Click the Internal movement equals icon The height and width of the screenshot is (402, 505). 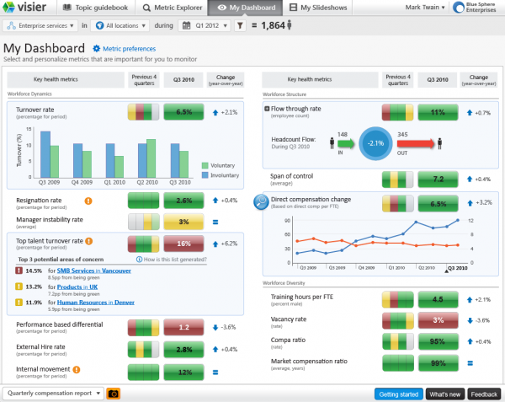[215, 373]
